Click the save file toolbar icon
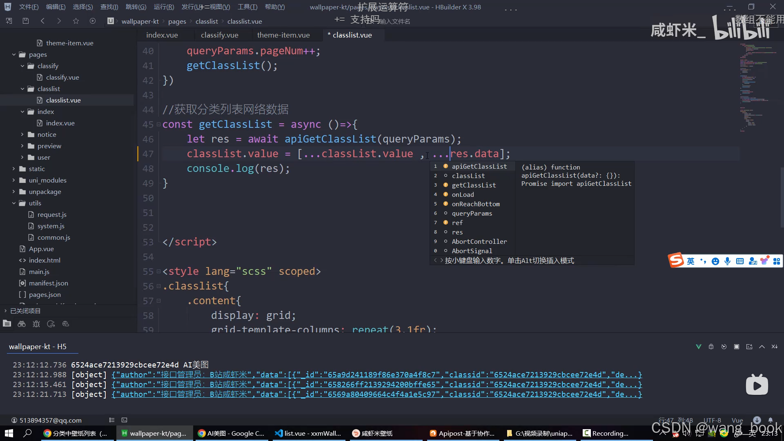Screen dimensions: 784x441 pos(26,21)
